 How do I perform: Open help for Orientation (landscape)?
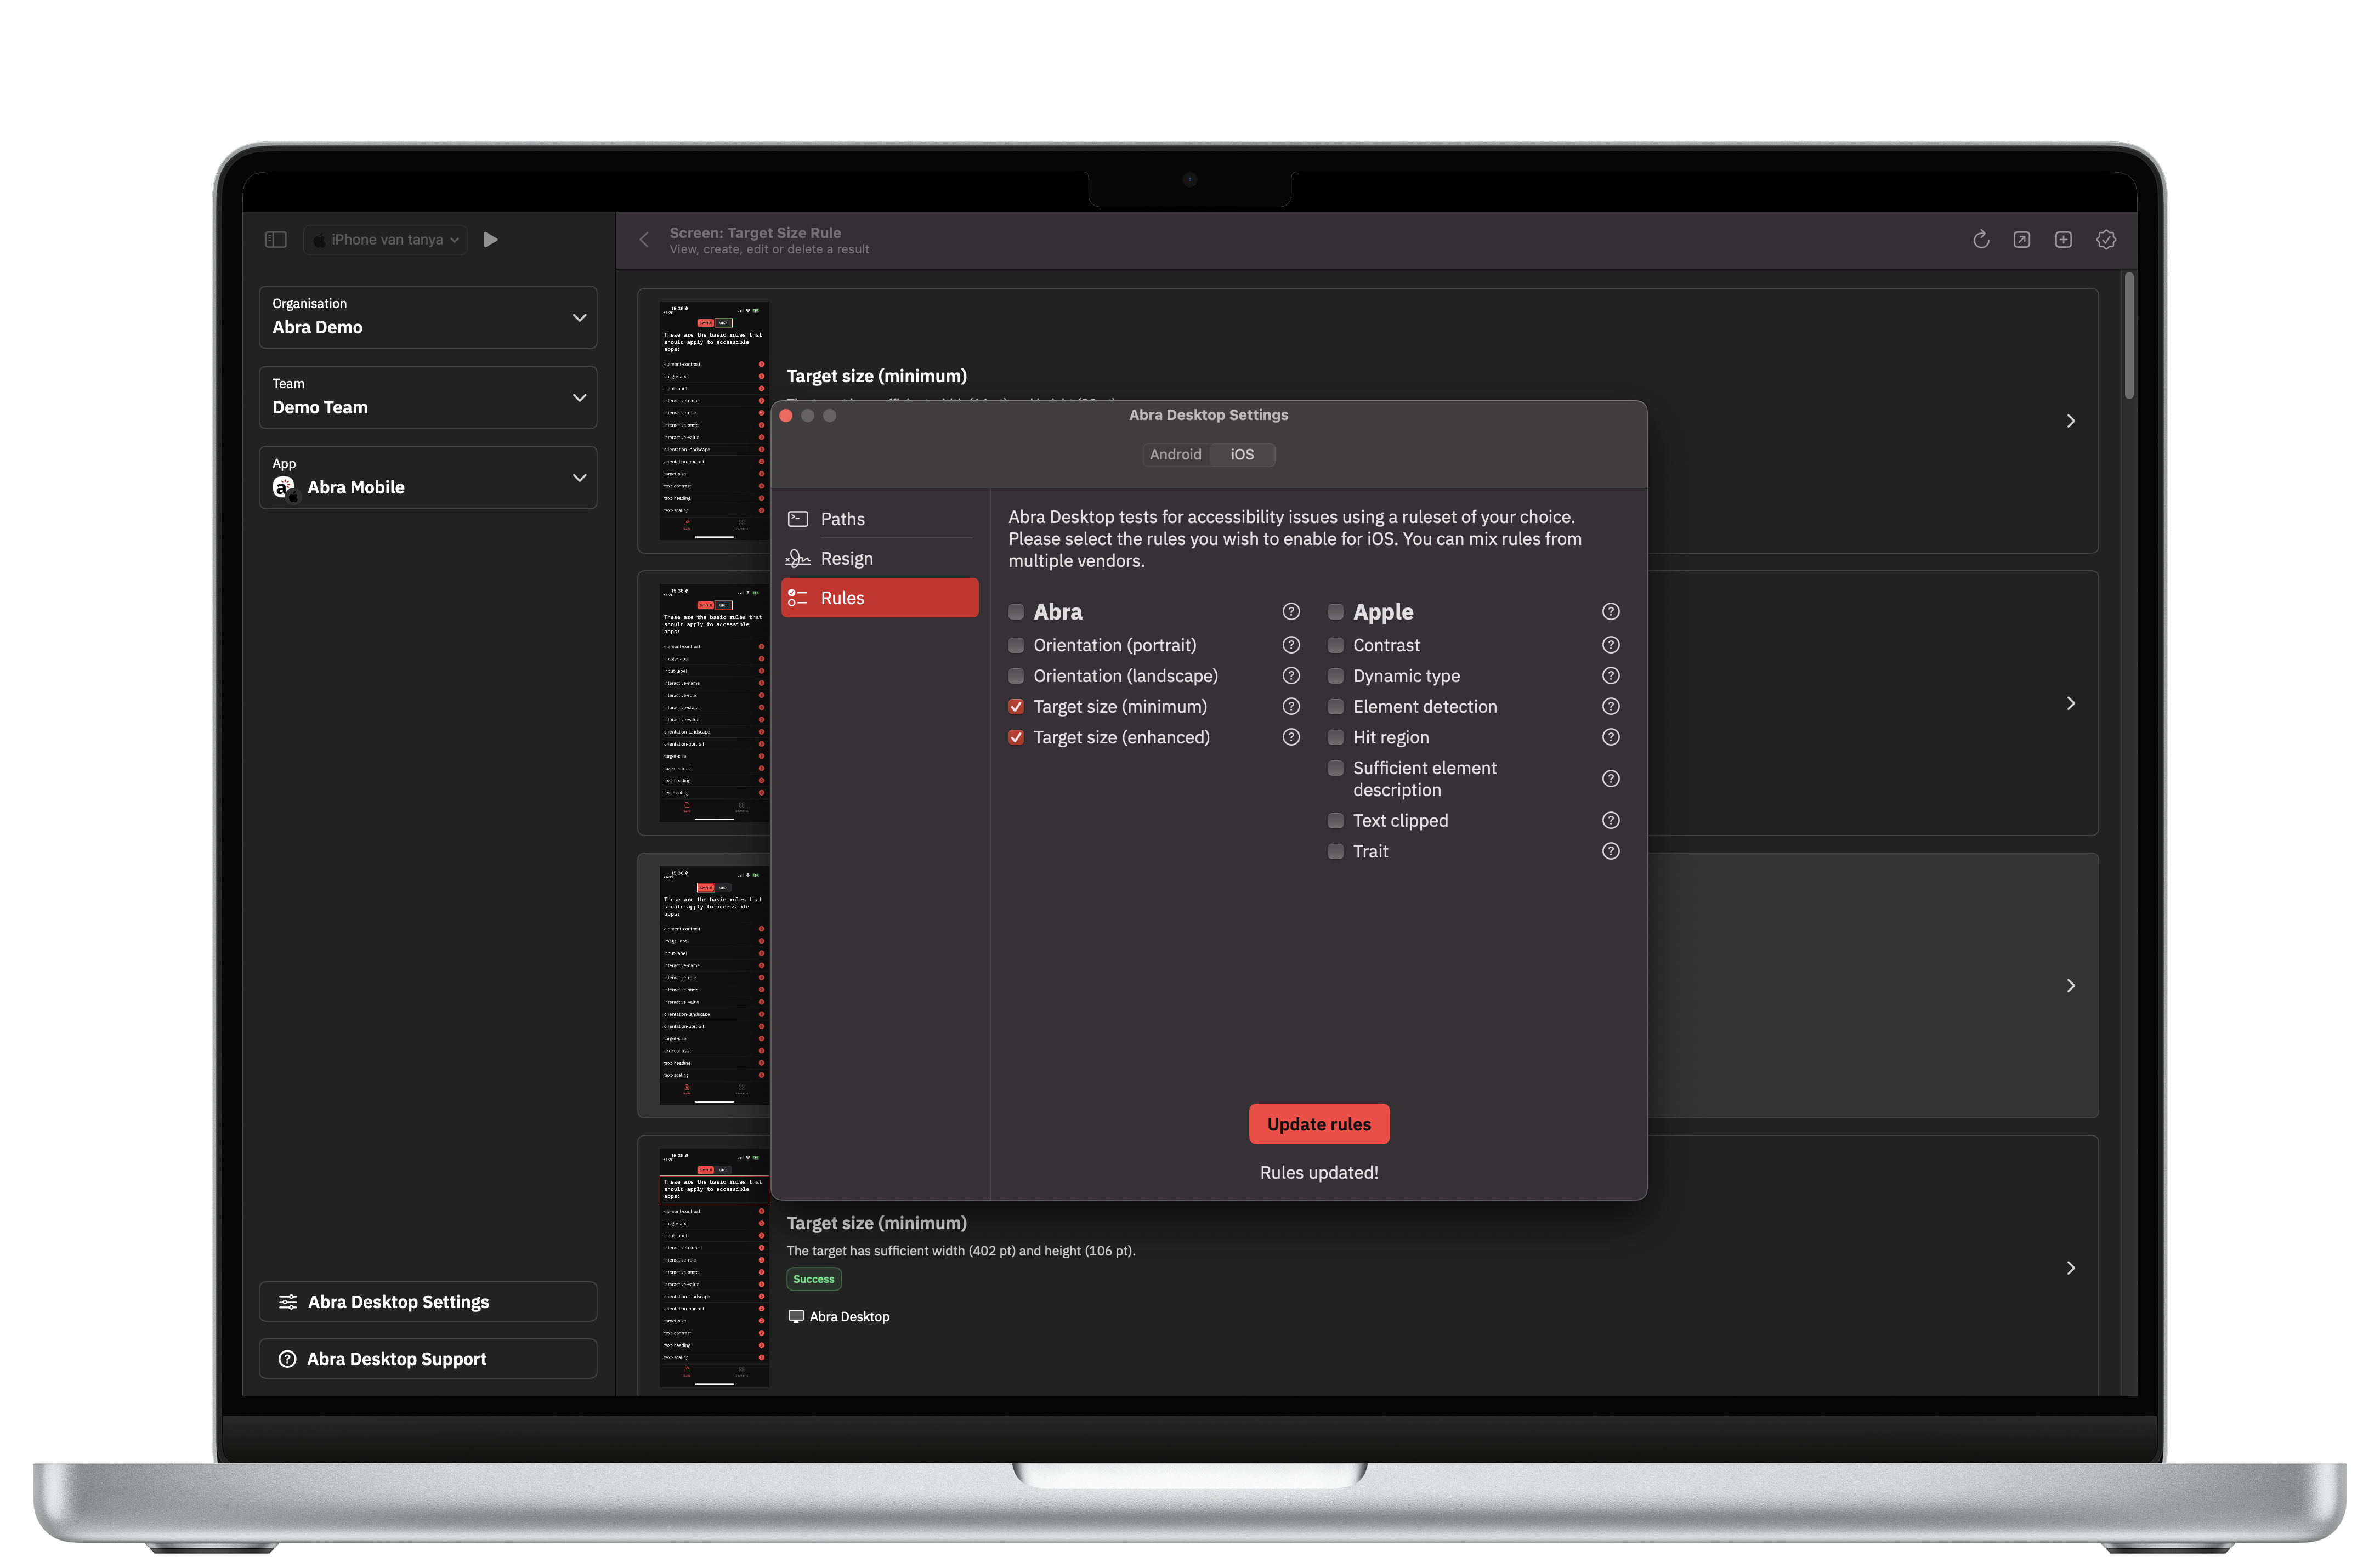(1291, 676)
